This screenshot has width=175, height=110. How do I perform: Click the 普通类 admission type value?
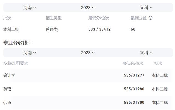pos(52,29)
